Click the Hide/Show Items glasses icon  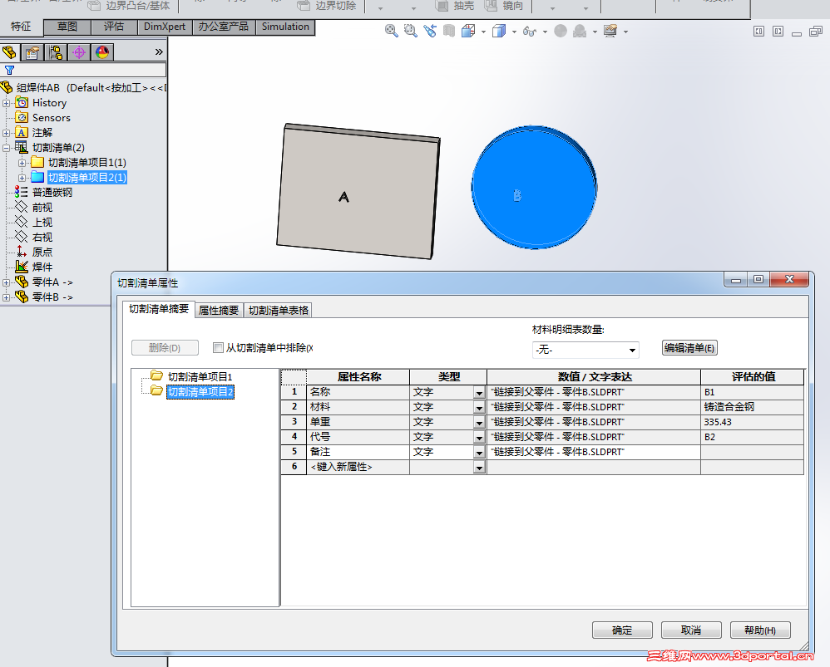530,32
